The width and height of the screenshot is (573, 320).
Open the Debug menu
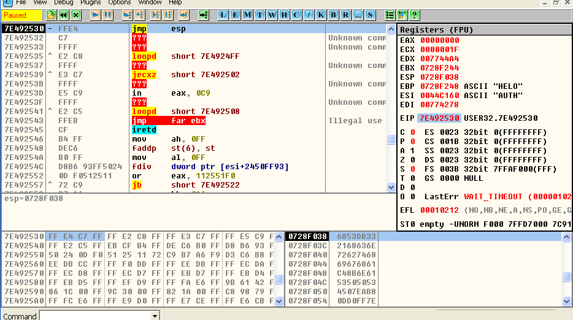coord(63,2)
